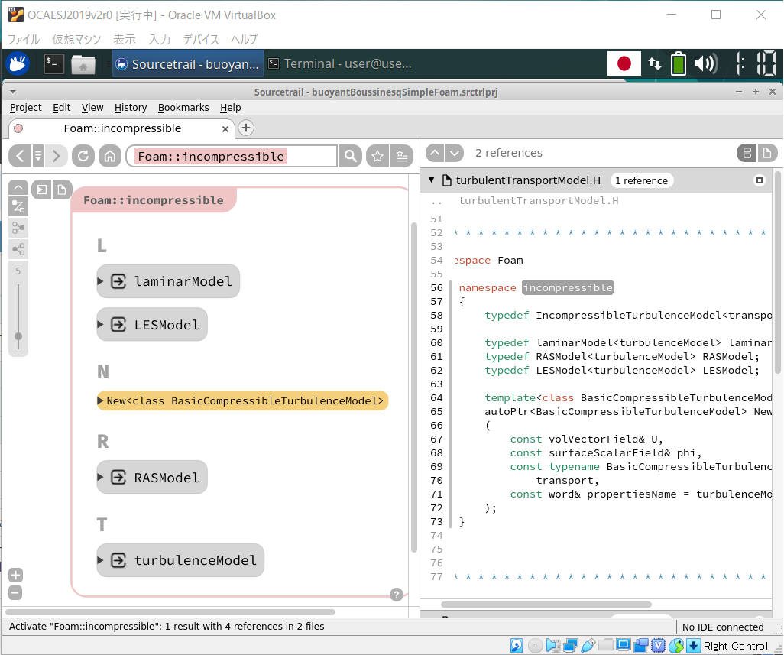Click the magnifier search button
The image size is (784, 655).
click(x=350, y=157)
